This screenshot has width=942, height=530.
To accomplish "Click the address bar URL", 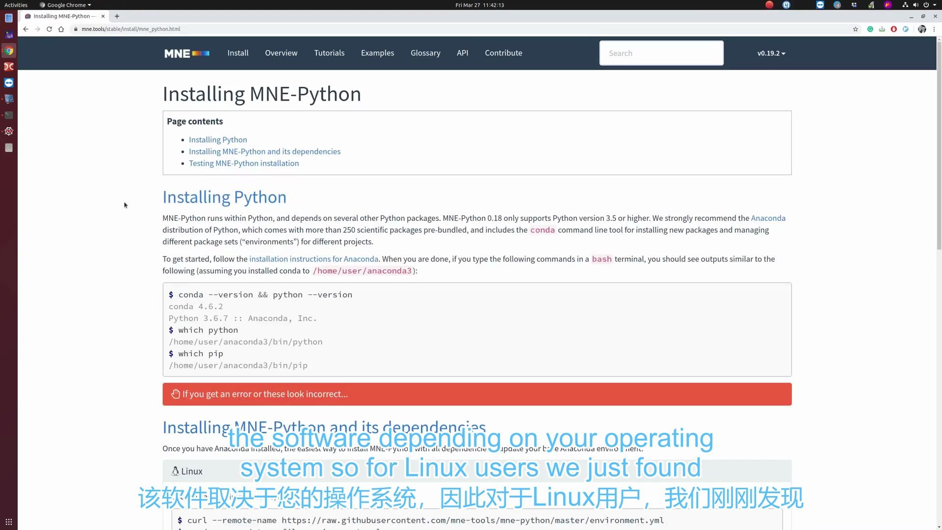I will tap(131, 29).
